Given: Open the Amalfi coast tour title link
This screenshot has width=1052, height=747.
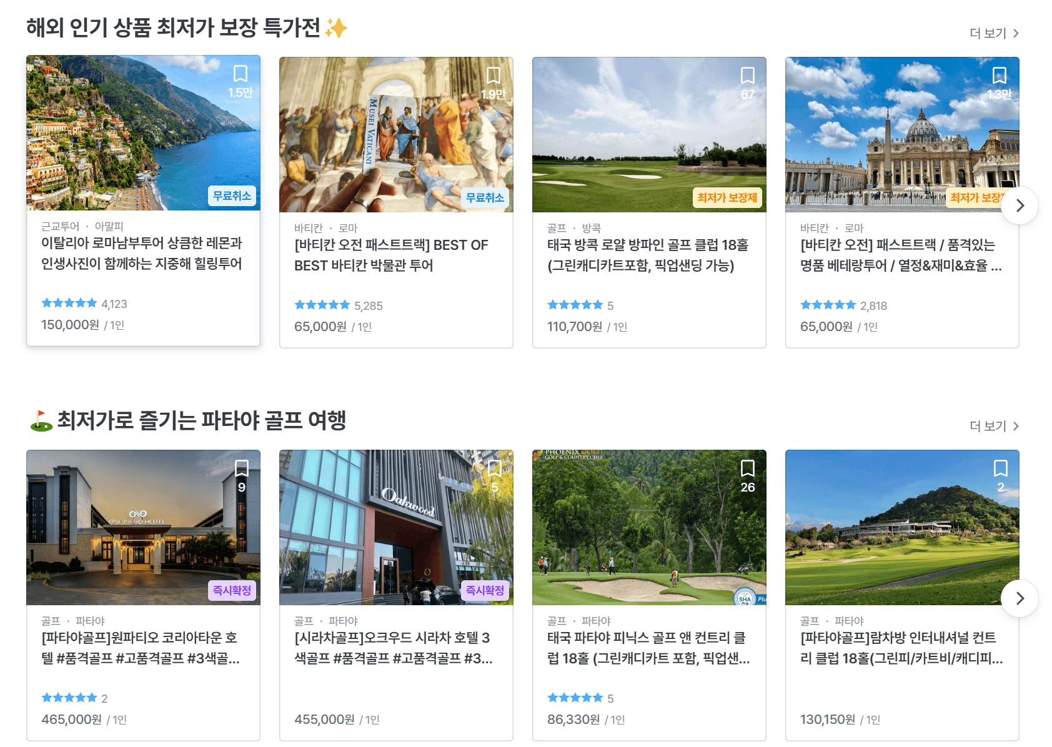Looking at the screenshot, I should tap(142, 254).
